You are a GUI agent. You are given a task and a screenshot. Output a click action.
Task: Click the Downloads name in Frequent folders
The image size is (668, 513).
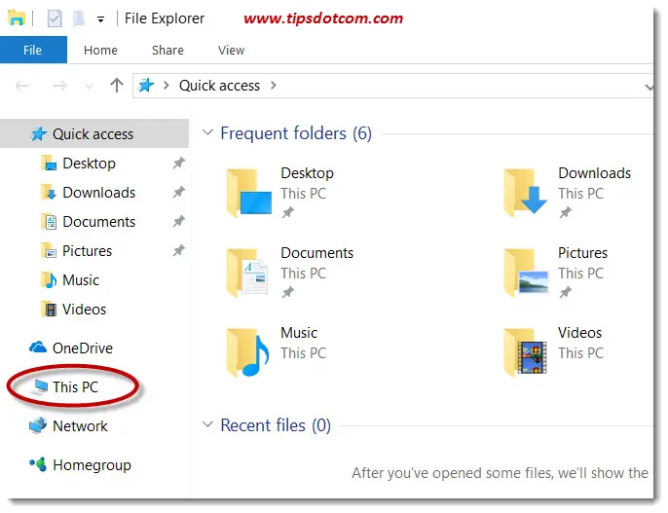(595, 173)
